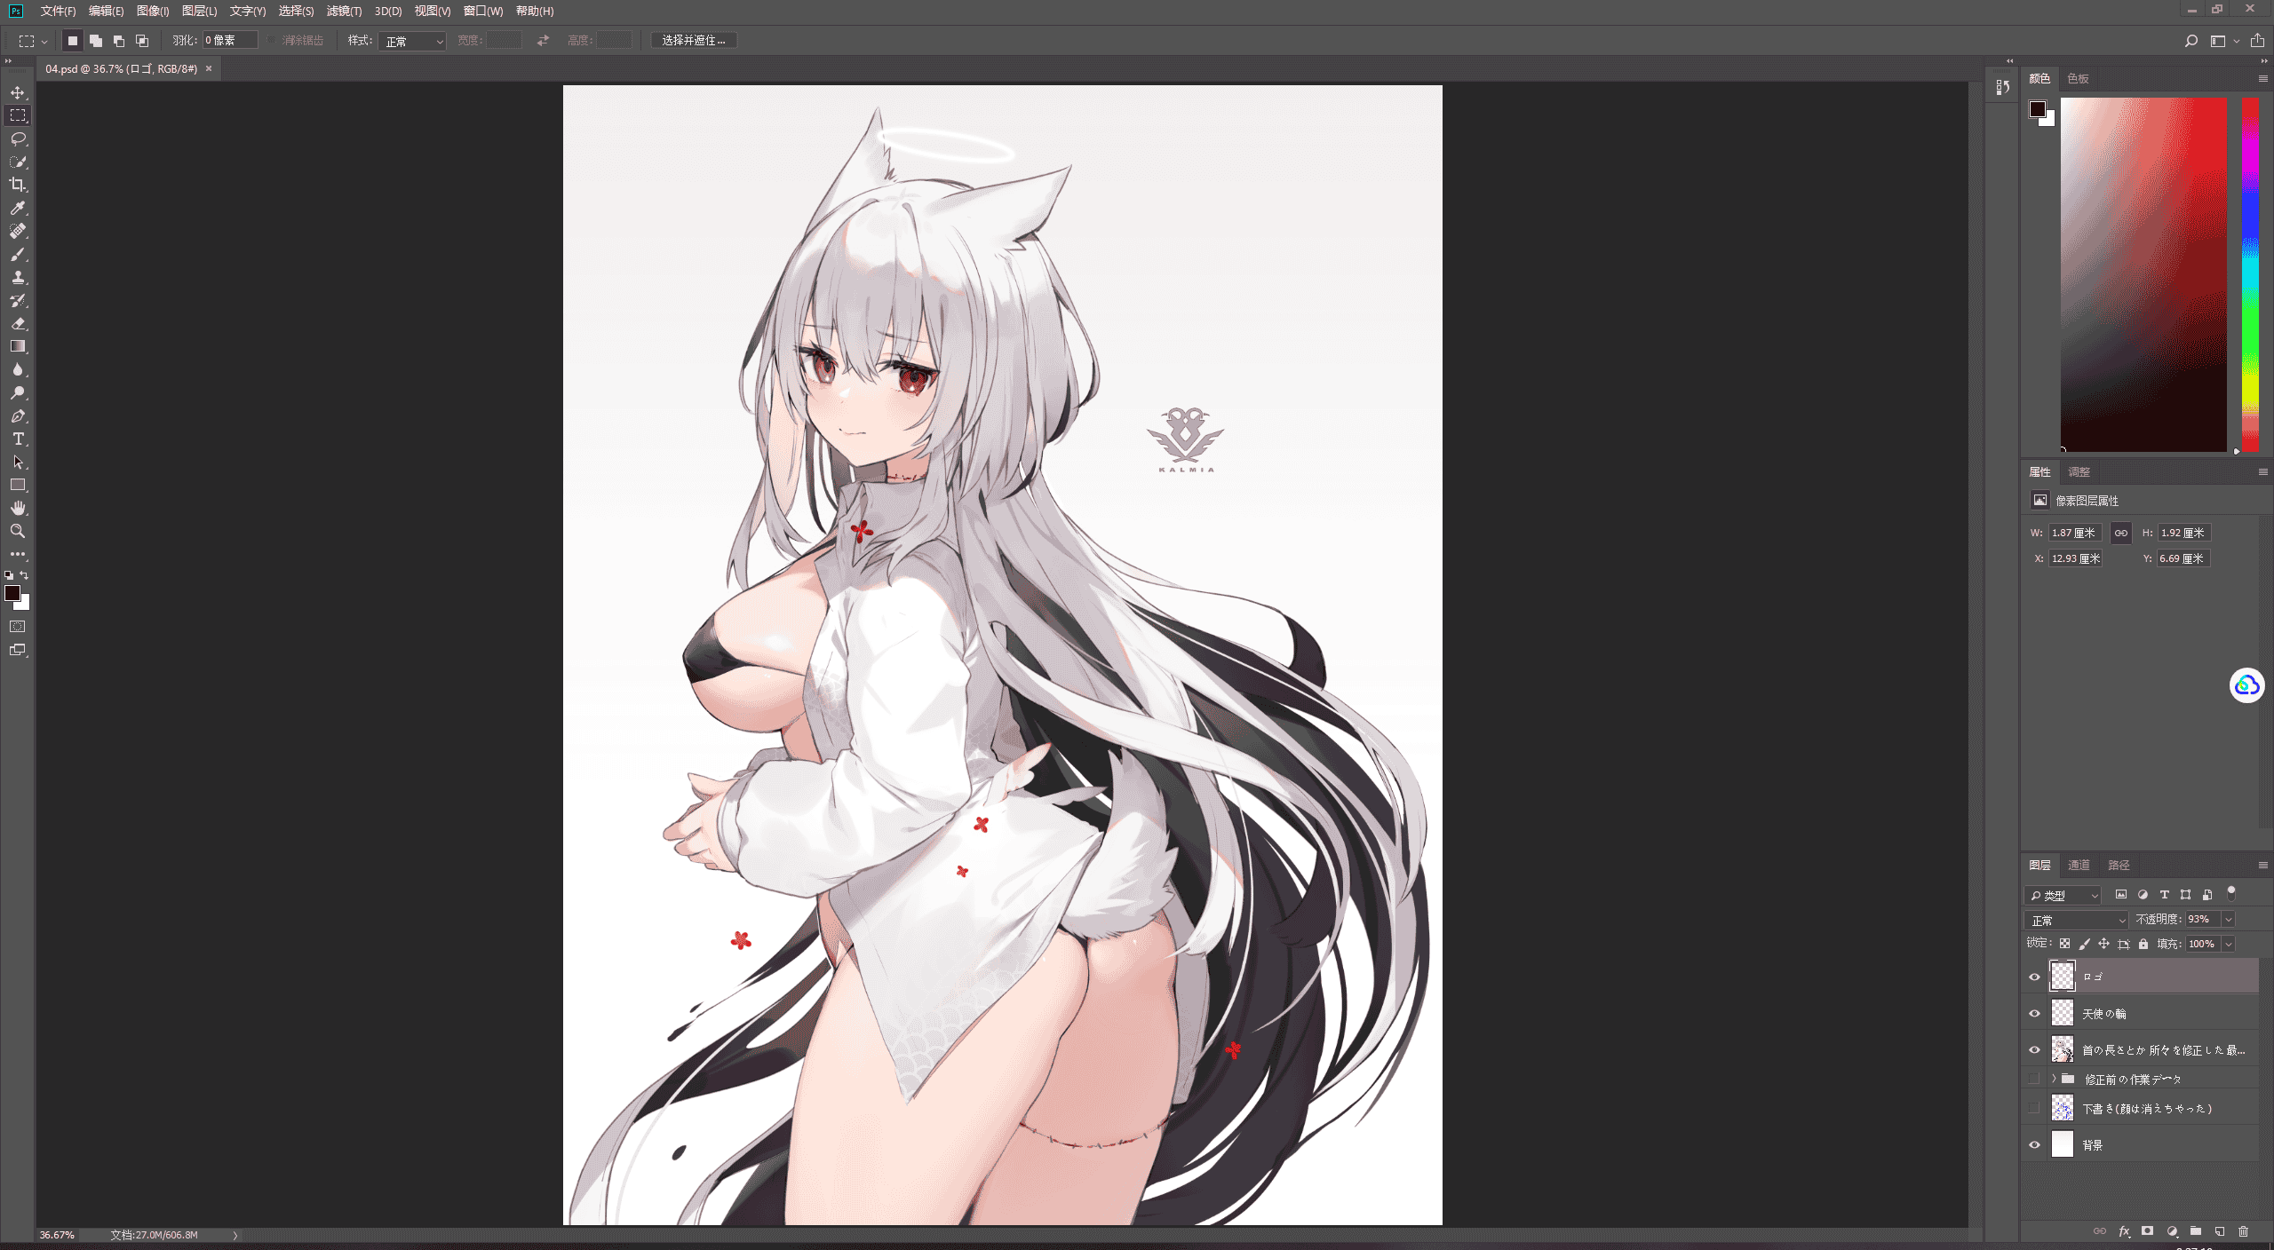
Task: Click the W width value field
Action: click(x=2075, y=533)
